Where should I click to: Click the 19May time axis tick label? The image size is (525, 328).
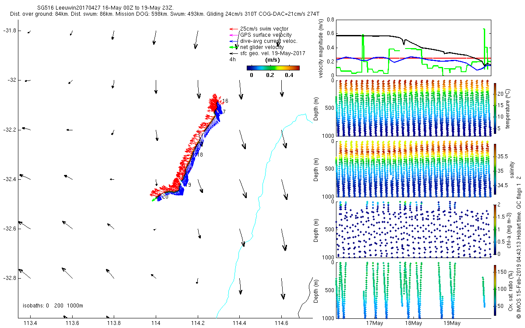click(452, 324)
